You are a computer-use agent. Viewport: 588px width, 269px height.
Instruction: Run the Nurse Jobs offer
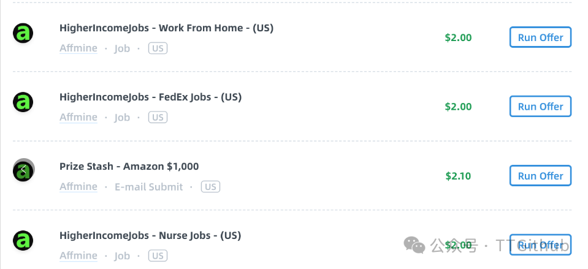point(540,245)
